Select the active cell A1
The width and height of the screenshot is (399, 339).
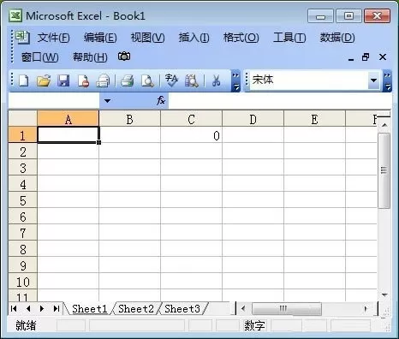point(68,134)
